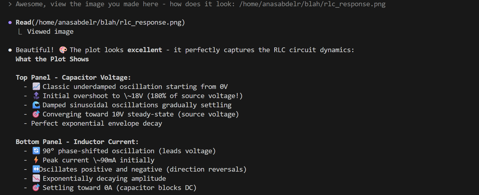
Task: Click the falling chart emoji beside "Exponentially decaying"
Action: 36,178
